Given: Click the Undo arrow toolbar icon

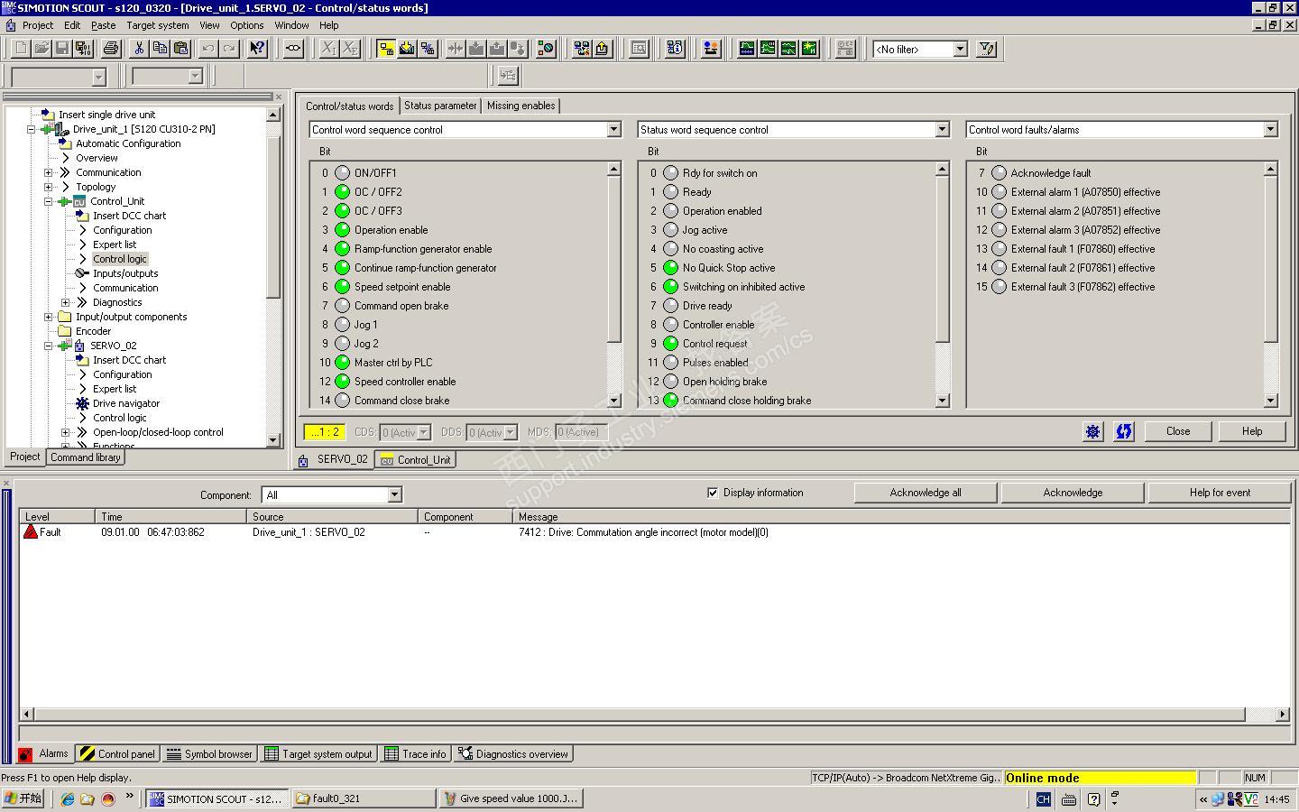Looking at the screenshot, I should tap(209, 49).
